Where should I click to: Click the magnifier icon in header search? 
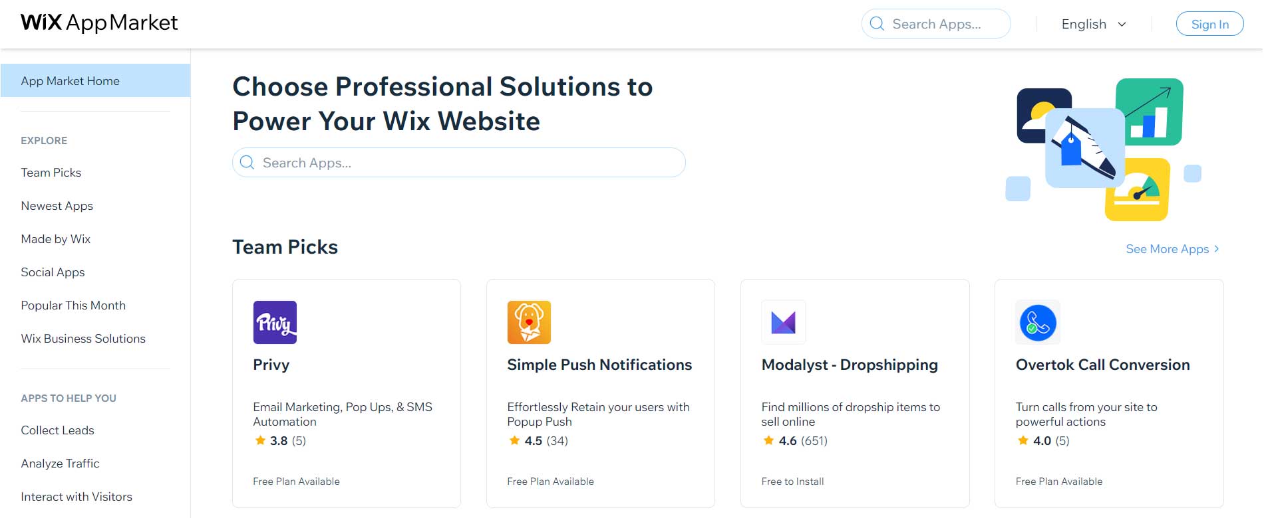click(877, 24)
